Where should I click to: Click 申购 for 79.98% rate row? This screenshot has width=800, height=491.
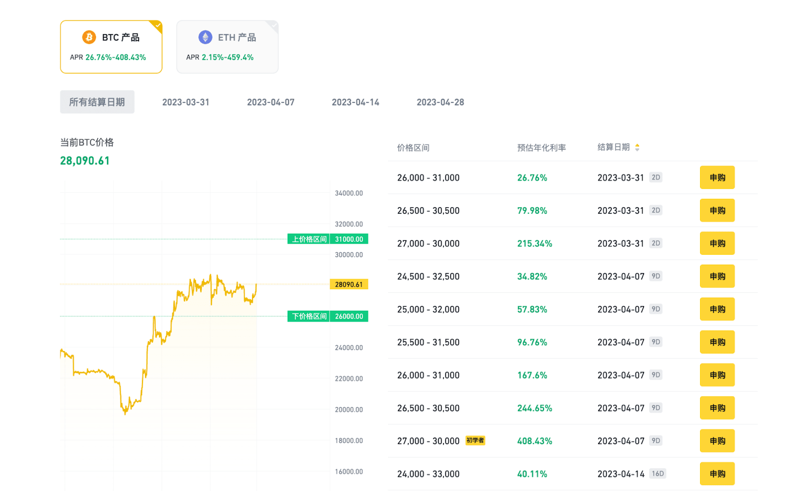click(x=717, y=210)
